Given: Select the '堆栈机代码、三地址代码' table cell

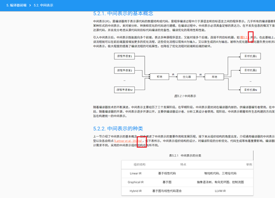Looking at the screenshot, I should click(x=220, y=174).
